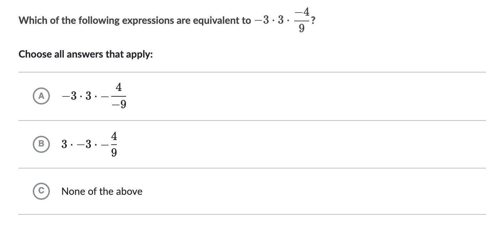The height and width of the screenshot is (241, 503).
Task: Click the leading 3 in option B
Action: (64, 144)
